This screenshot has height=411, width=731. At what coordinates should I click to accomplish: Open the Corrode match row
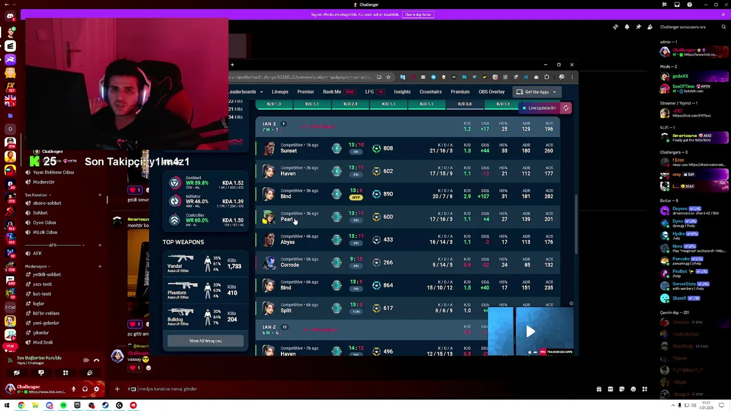pyautogui.click(x=408, y=263)
